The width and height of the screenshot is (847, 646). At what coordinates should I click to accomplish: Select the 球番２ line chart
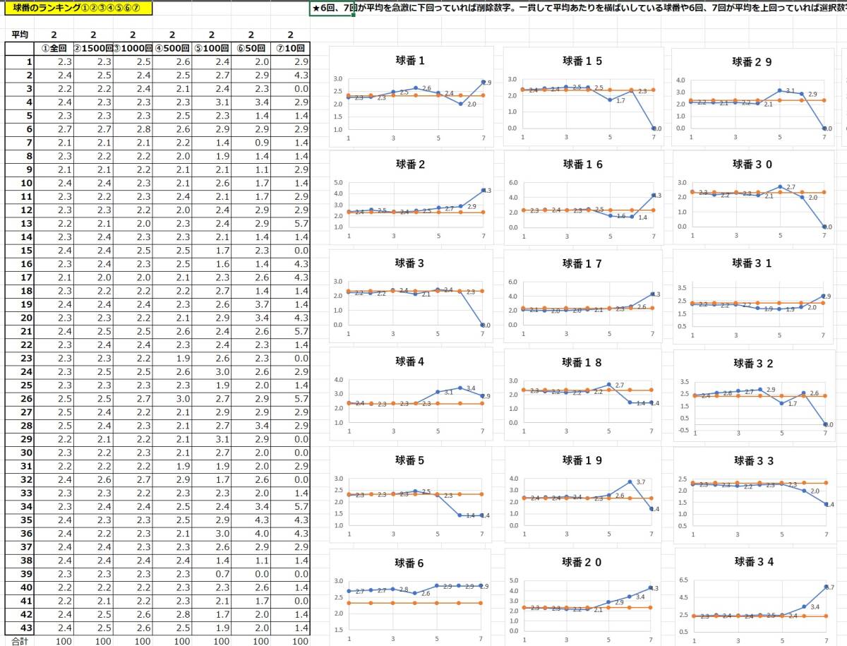tap(412, 198)
